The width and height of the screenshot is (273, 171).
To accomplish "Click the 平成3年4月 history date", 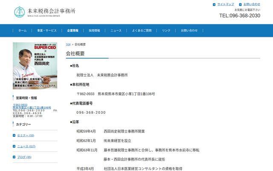I will pyautogui.click(x=85, y=169).
